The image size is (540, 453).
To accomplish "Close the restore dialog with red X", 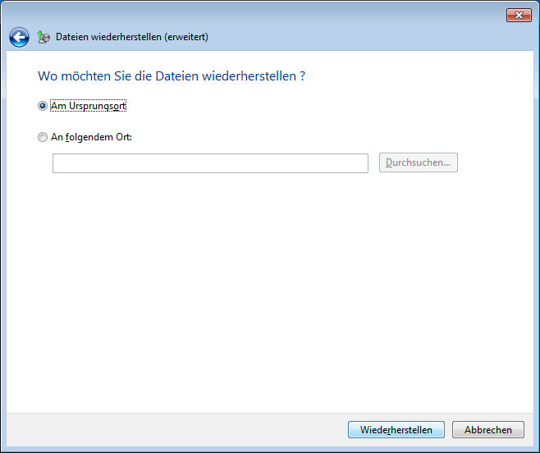I will coord(518,15).
